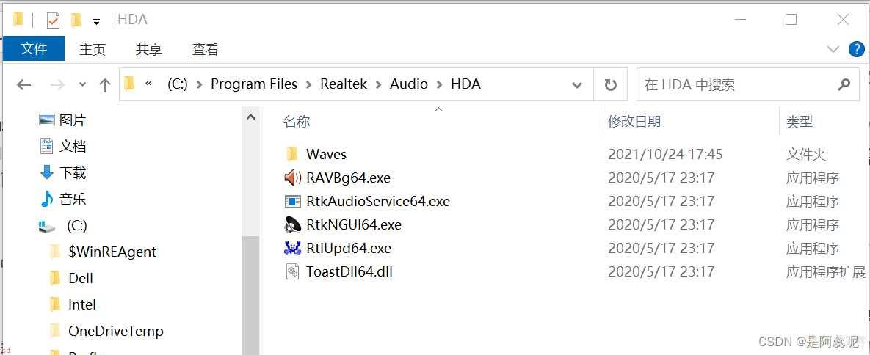Switch to the 共享 (Share) ribbon tab
This screenshot has height=355, width=870.
pos(149,49)
